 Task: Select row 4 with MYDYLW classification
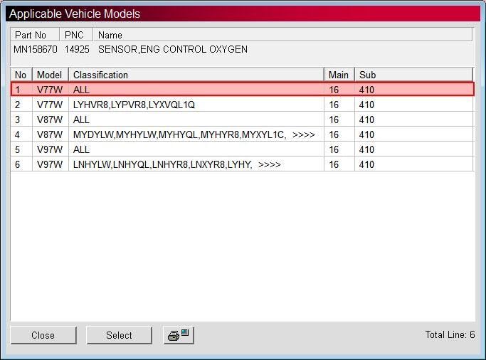coord(242,134)
